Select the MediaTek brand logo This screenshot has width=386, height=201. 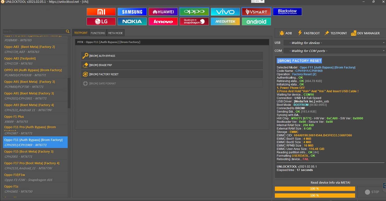click(x=225, y=21)
